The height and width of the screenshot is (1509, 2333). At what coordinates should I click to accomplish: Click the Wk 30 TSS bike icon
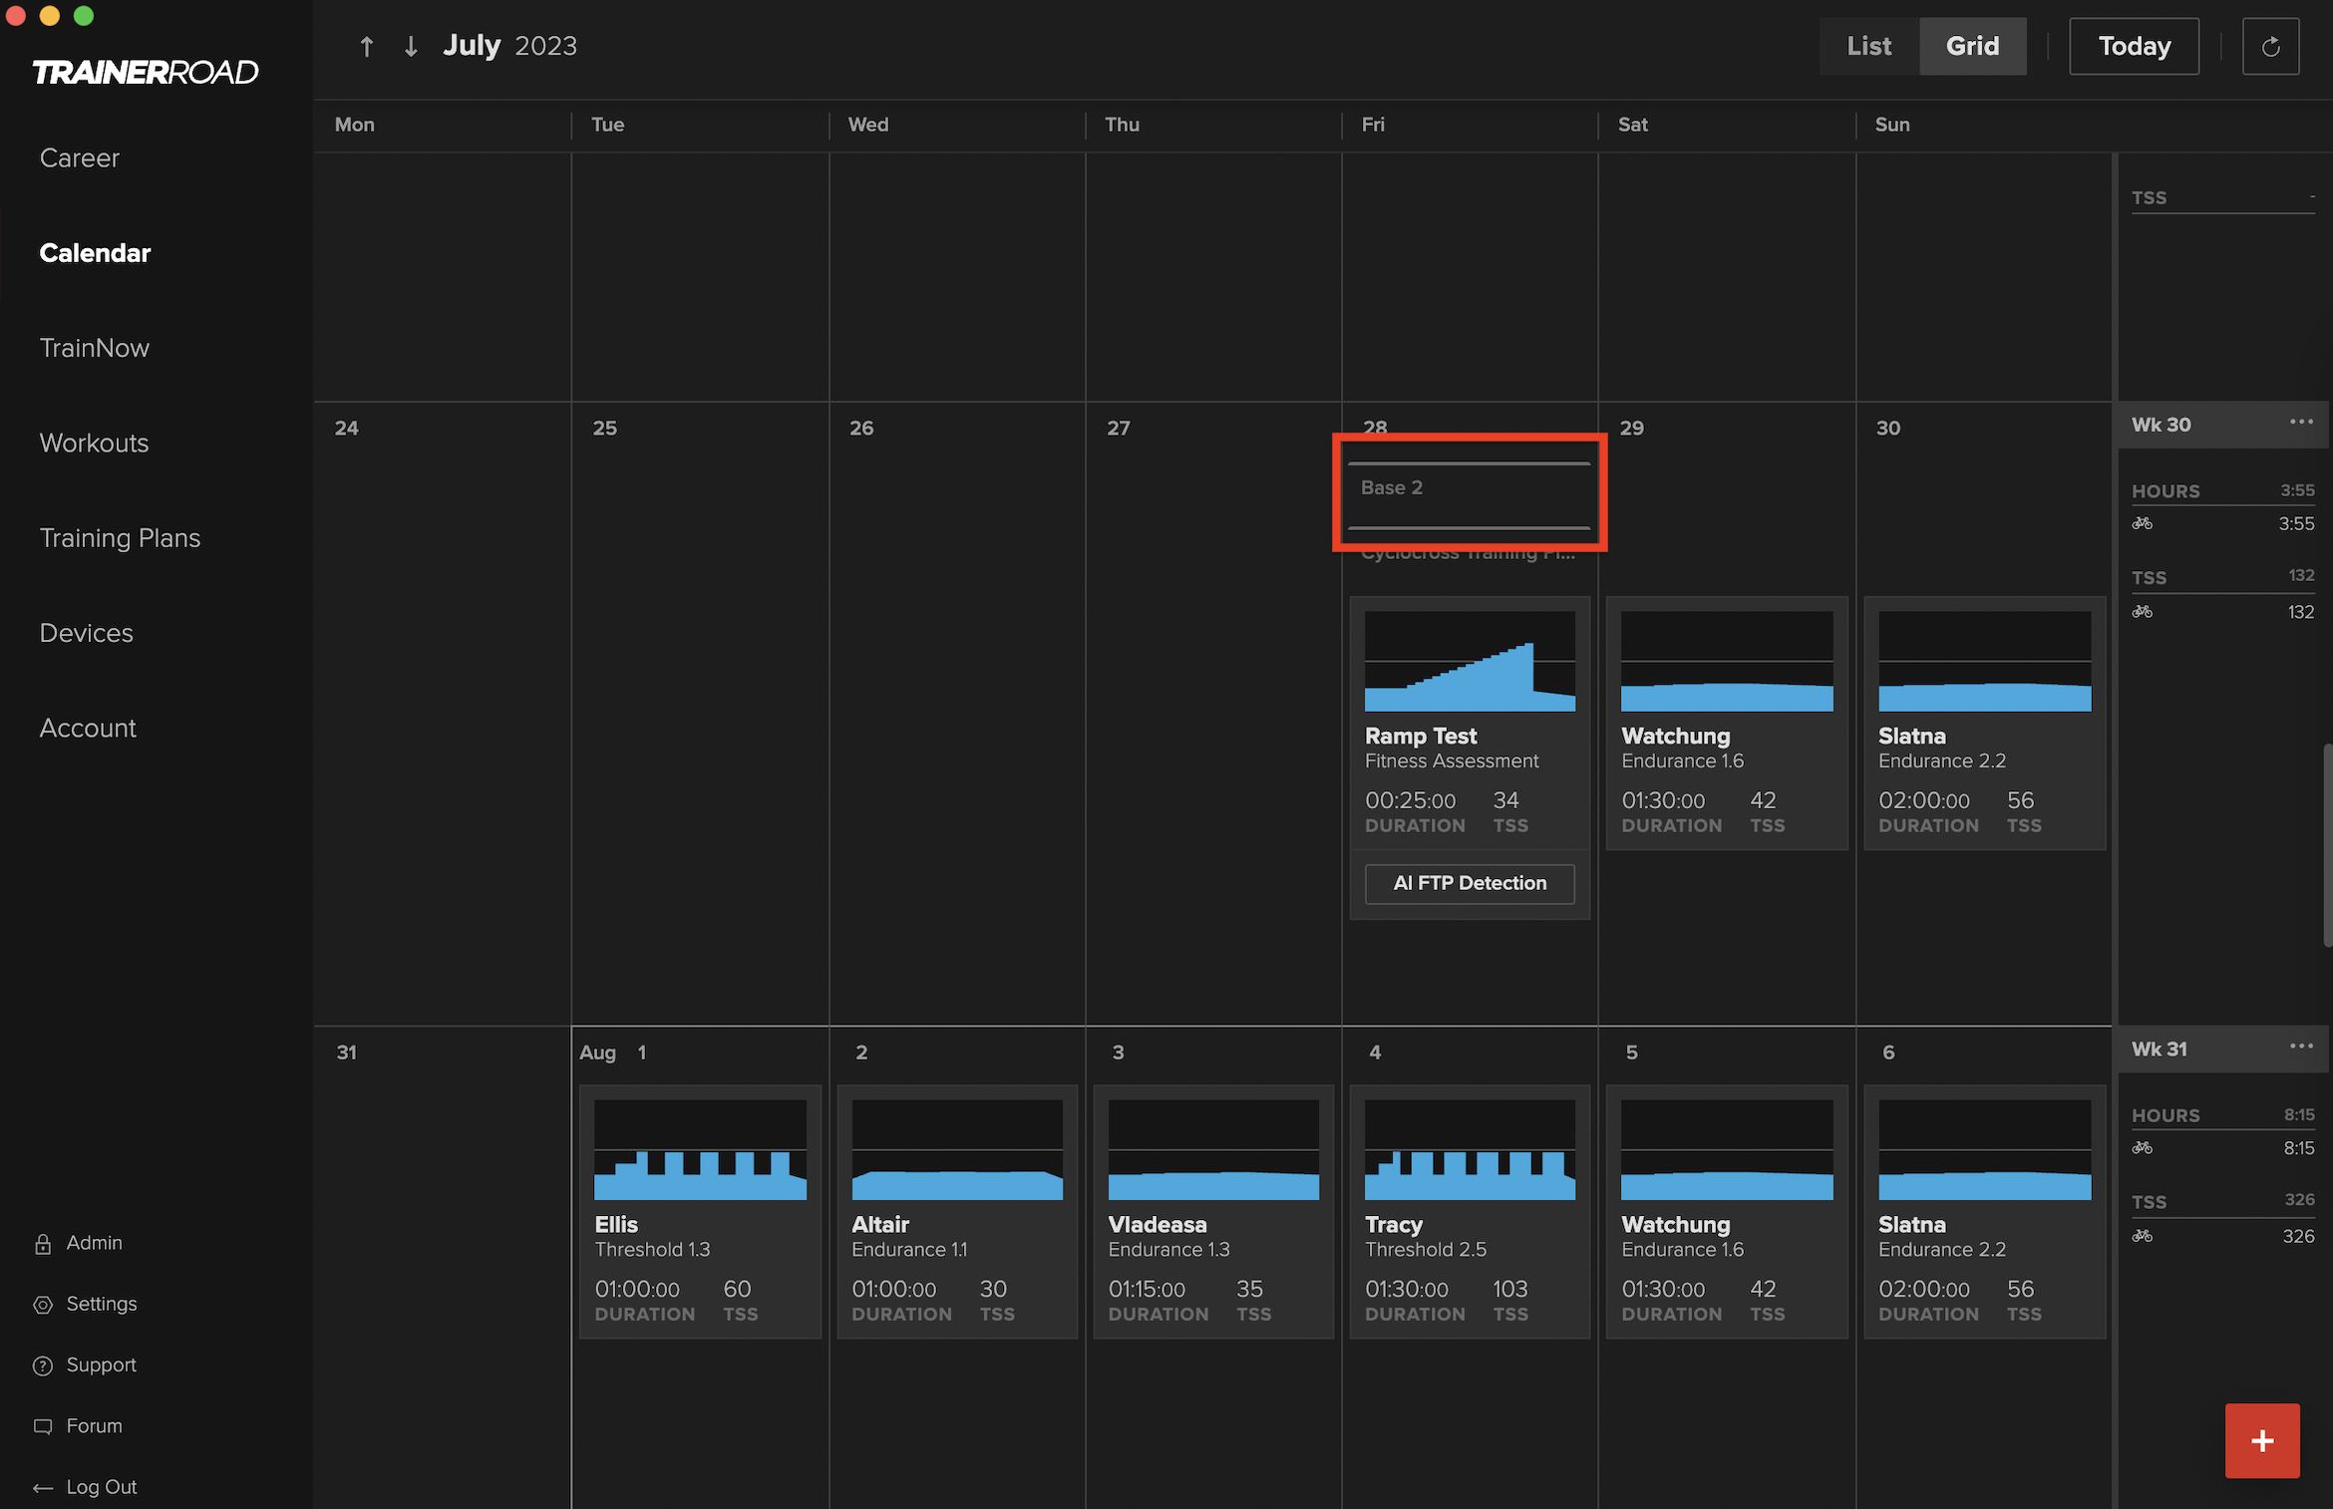point(2142,612)
